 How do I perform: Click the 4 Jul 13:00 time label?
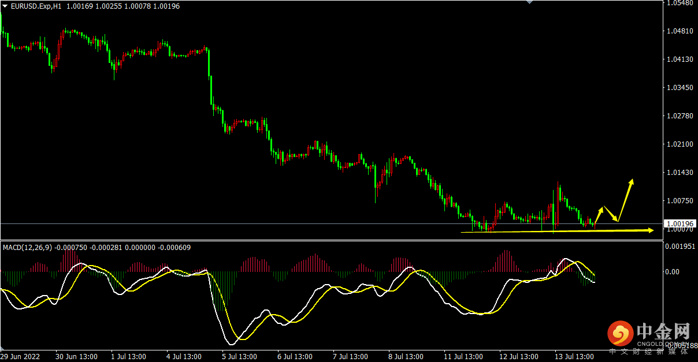(184, 357)
